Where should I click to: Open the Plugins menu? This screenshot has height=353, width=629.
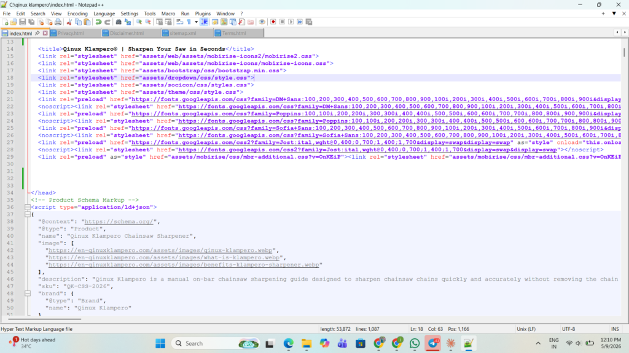203,13
